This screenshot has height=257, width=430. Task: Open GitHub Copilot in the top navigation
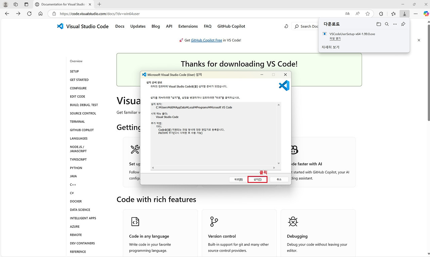tap(231, 26)
